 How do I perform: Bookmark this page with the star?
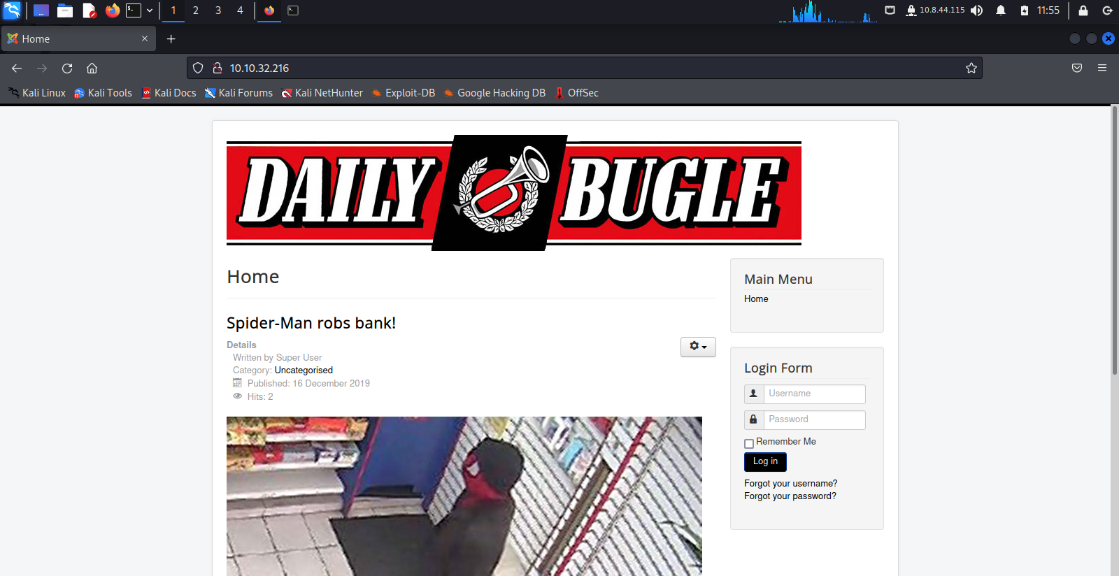(x=971, y=69)
